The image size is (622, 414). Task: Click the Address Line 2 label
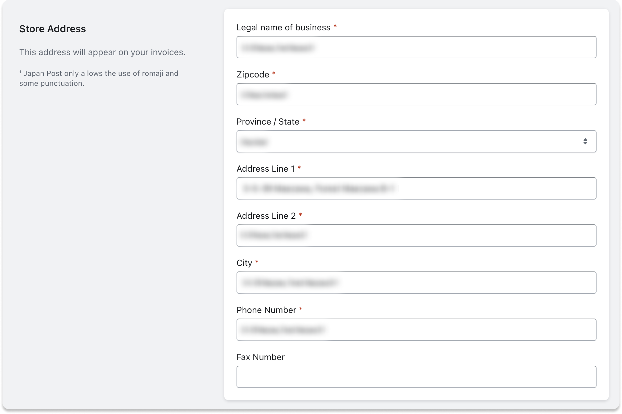pos(266,216)
